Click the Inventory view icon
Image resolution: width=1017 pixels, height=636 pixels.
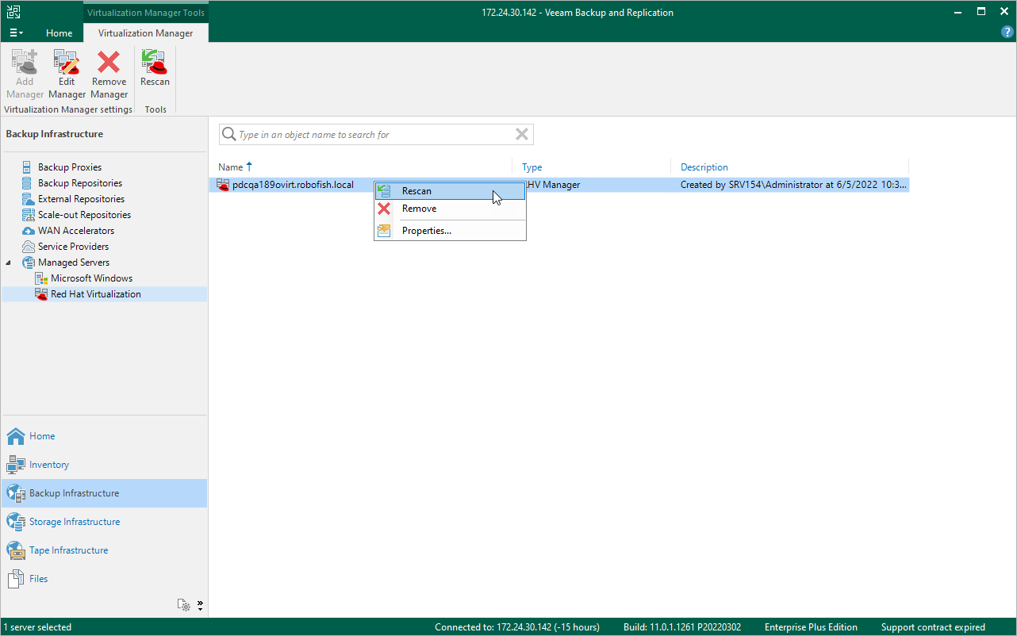(x=16, y=465)
